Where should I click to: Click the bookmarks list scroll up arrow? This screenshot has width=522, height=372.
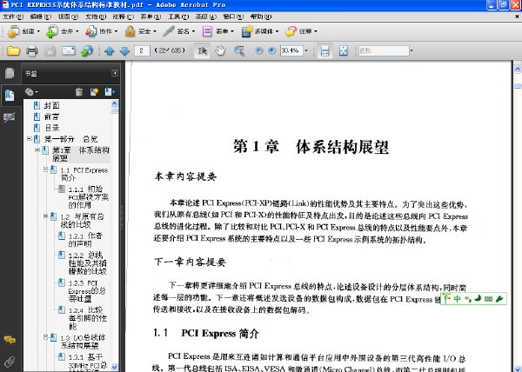point(115,103)
